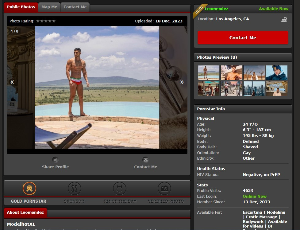Viewport: 300px width, 230px height.
Task: Click the Available Now status
Action: [274, 9]
